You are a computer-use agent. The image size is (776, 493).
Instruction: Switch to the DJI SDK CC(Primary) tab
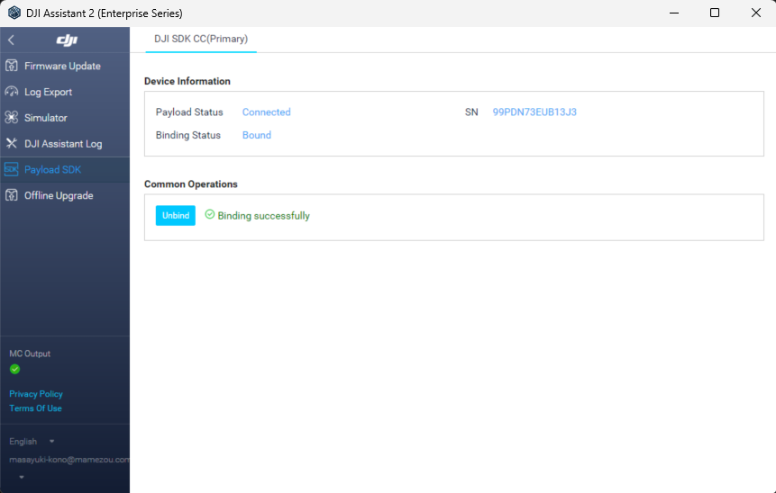(201, 40)
